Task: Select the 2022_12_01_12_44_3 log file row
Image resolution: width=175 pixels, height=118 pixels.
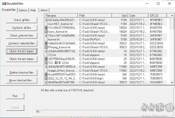Action: (106, 78)
